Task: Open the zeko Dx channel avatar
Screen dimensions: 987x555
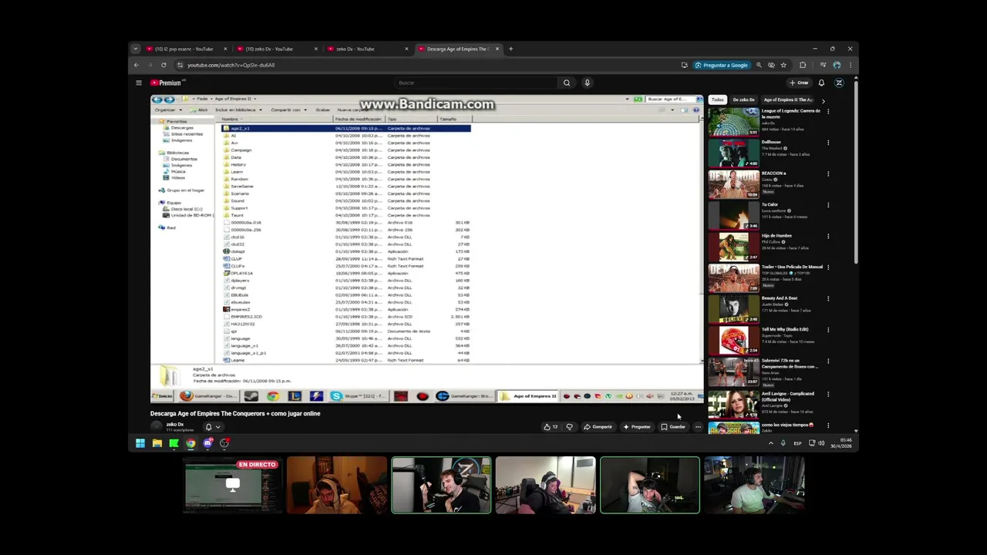Action: 157,426
